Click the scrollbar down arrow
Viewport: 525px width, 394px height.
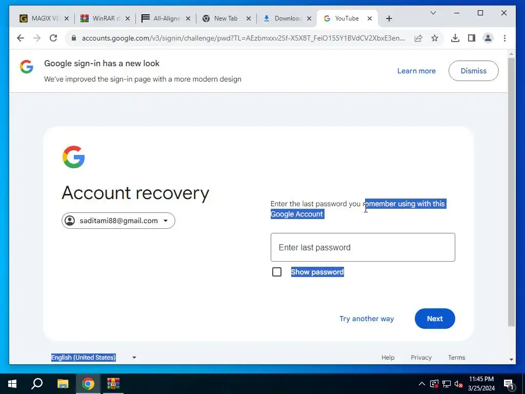pos(511,360)
